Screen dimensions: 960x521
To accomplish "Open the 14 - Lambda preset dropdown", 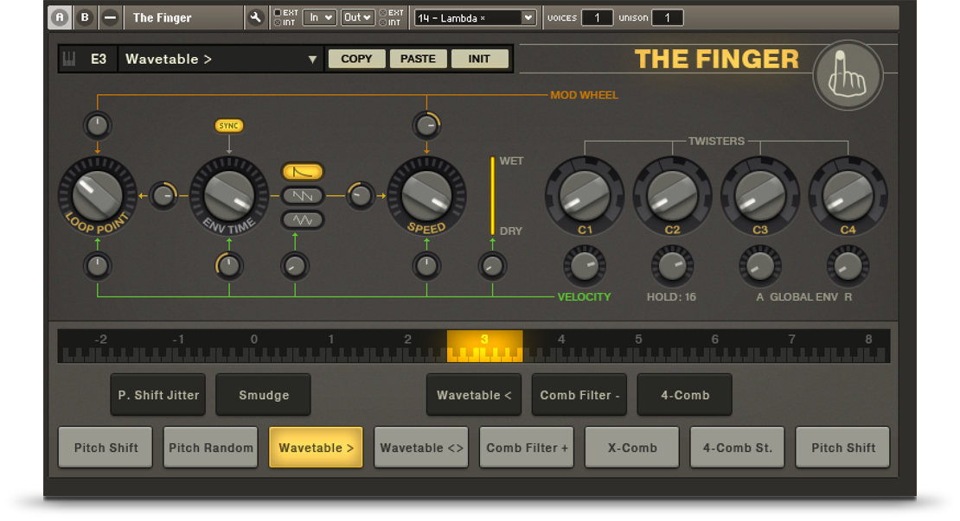I will pyautogui.click(x=475, y=18).
